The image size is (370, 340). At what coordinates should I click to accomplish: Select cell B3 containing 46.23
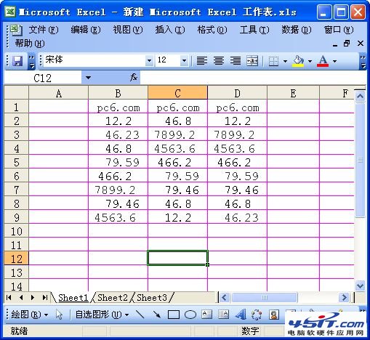pyautogui.click(x=118, y=134)
